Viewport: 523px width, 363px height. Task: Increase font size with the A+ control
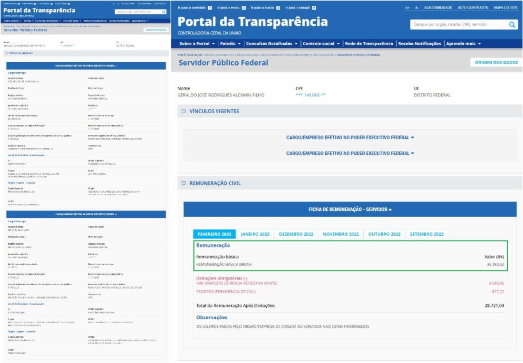pos(407,7)
